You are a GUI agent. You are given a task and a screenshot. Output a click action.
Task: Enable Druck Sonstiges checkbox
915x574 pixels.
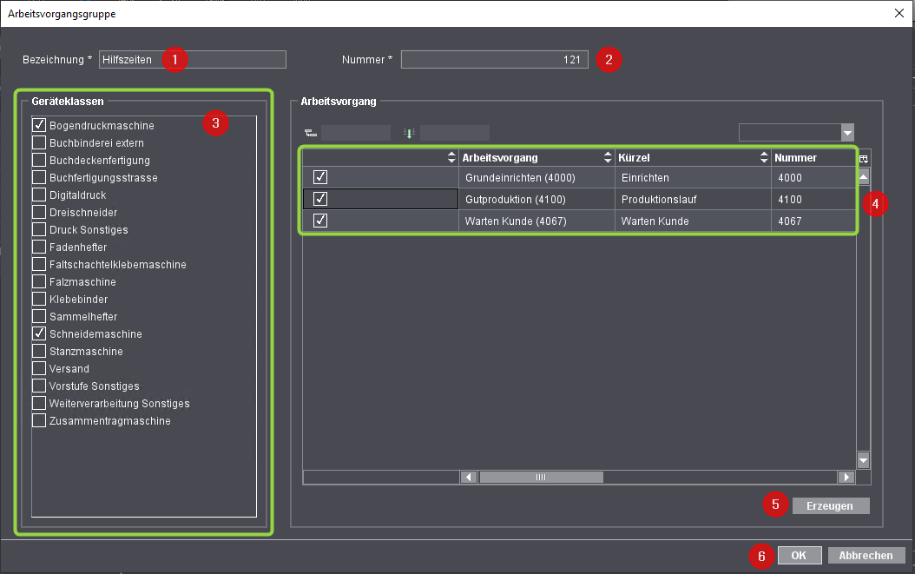tap(39, 229)
